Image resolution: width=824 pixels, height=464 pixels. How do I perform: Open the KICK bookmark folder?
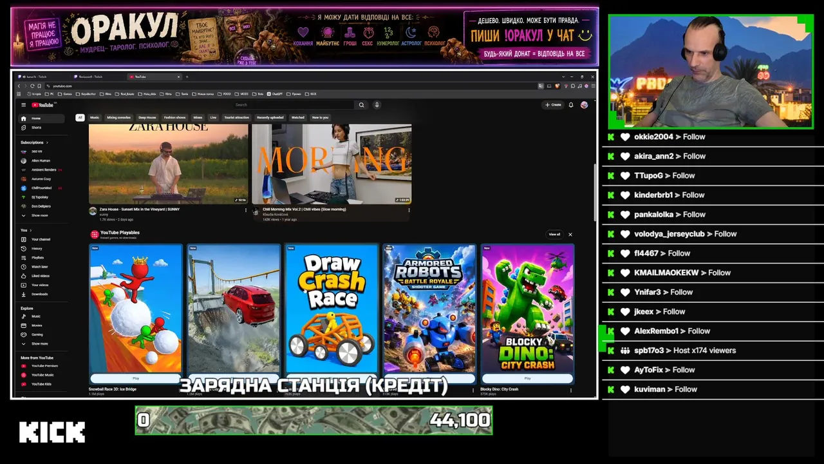tap(312, 94)
